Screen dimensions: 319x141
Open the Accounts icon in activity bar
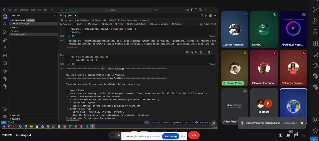[x=5, y=109]
